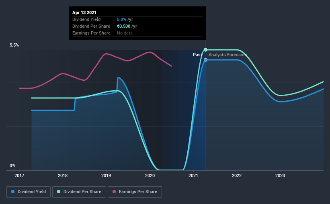Click the 5.5% y-axis label
Screen dimensions: 330x204
point(14,45)
